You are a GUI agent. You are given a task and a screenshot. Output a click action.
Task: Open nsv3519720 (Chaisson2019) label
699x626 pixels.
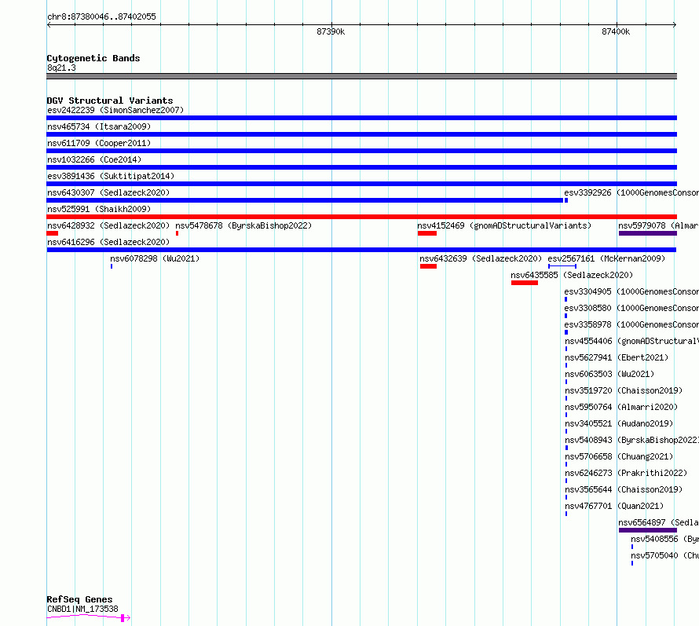[x=624, y=390]
